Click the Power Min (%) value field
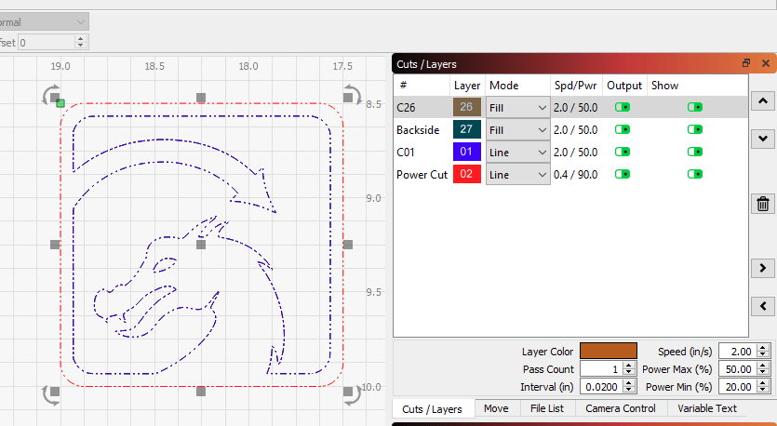777x426 pixels. pyautogui.click(x=738, y=387)
